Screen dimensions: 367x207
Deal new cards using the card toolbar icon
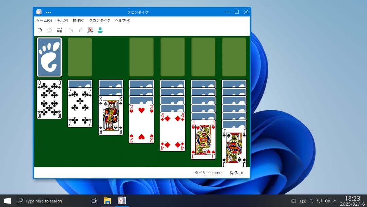pyautogui.click(x=90, y=30)
